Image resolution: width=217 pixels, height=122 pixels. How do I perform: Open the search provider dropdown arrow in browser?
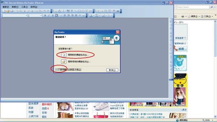click(x=215, y=7)
